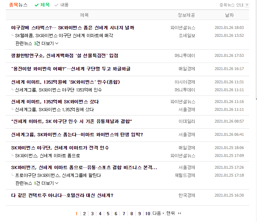
Task: Click source 아시아경제 in the list
Action: click(x=185, y=82)
